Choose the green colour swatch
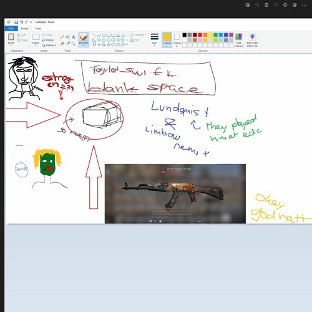This screenshot has height=312, width=312. [215, 35]
